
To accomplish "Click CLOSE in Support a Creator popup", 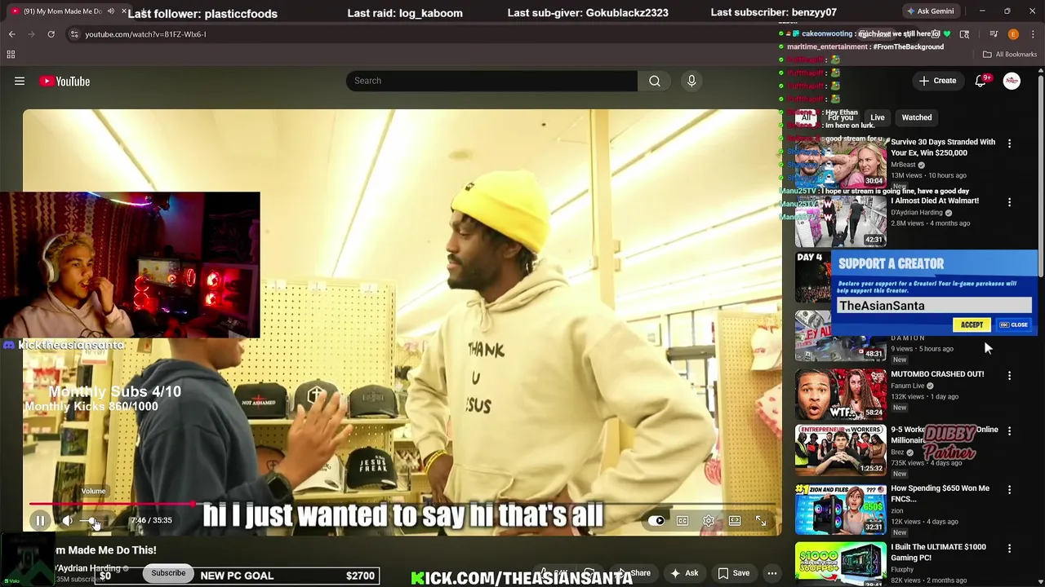I will tap(1014, 324).
